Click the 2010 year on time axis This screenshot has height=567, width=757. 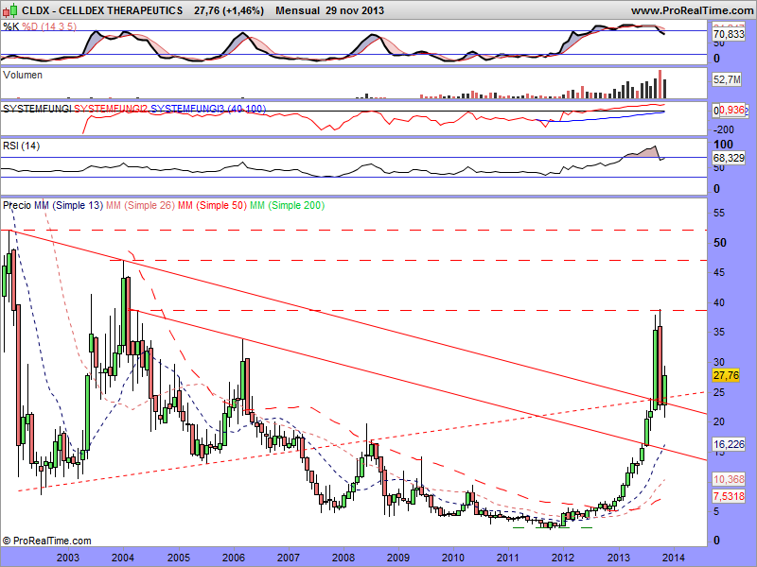(453, 558)
